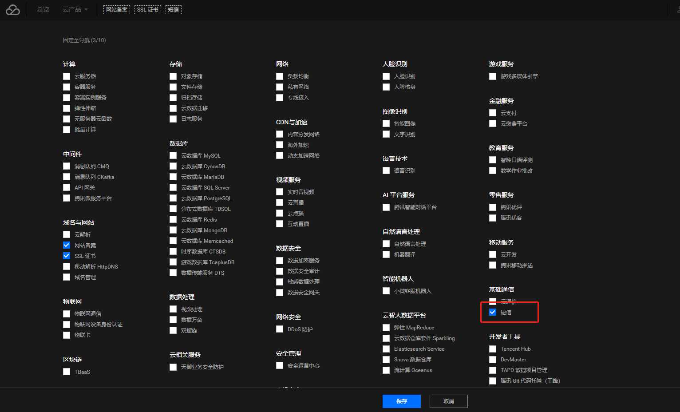680x412 pixels.
Task: Uncheck the 网站备案 checkbox
Action: pos(67,245)
